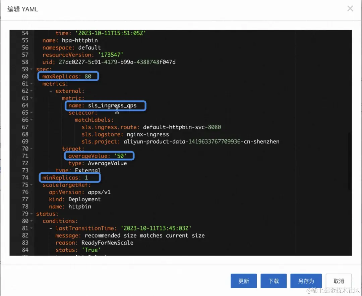Click the logstore value nginx-ingress

(x=148, y=134)
